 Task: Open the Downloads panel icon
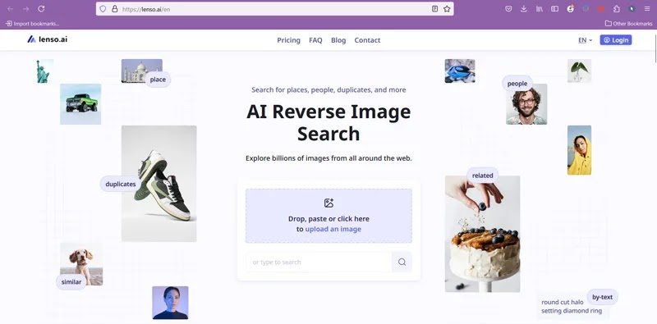(524, 9)
